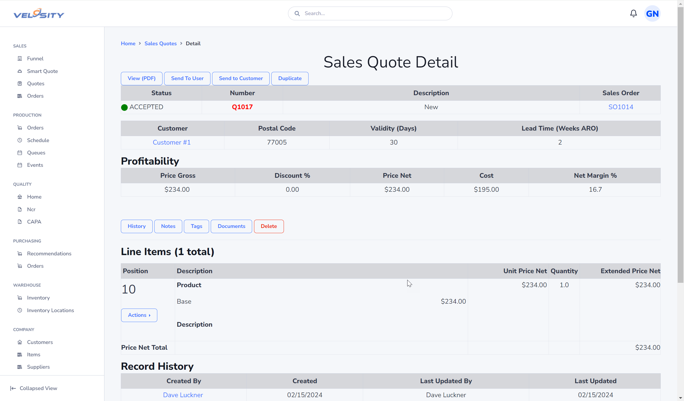The width and height of the screenshot is (684, 401).
Task: Click the Smart Quote sidebar icon
Action: [x=20, y=71]
